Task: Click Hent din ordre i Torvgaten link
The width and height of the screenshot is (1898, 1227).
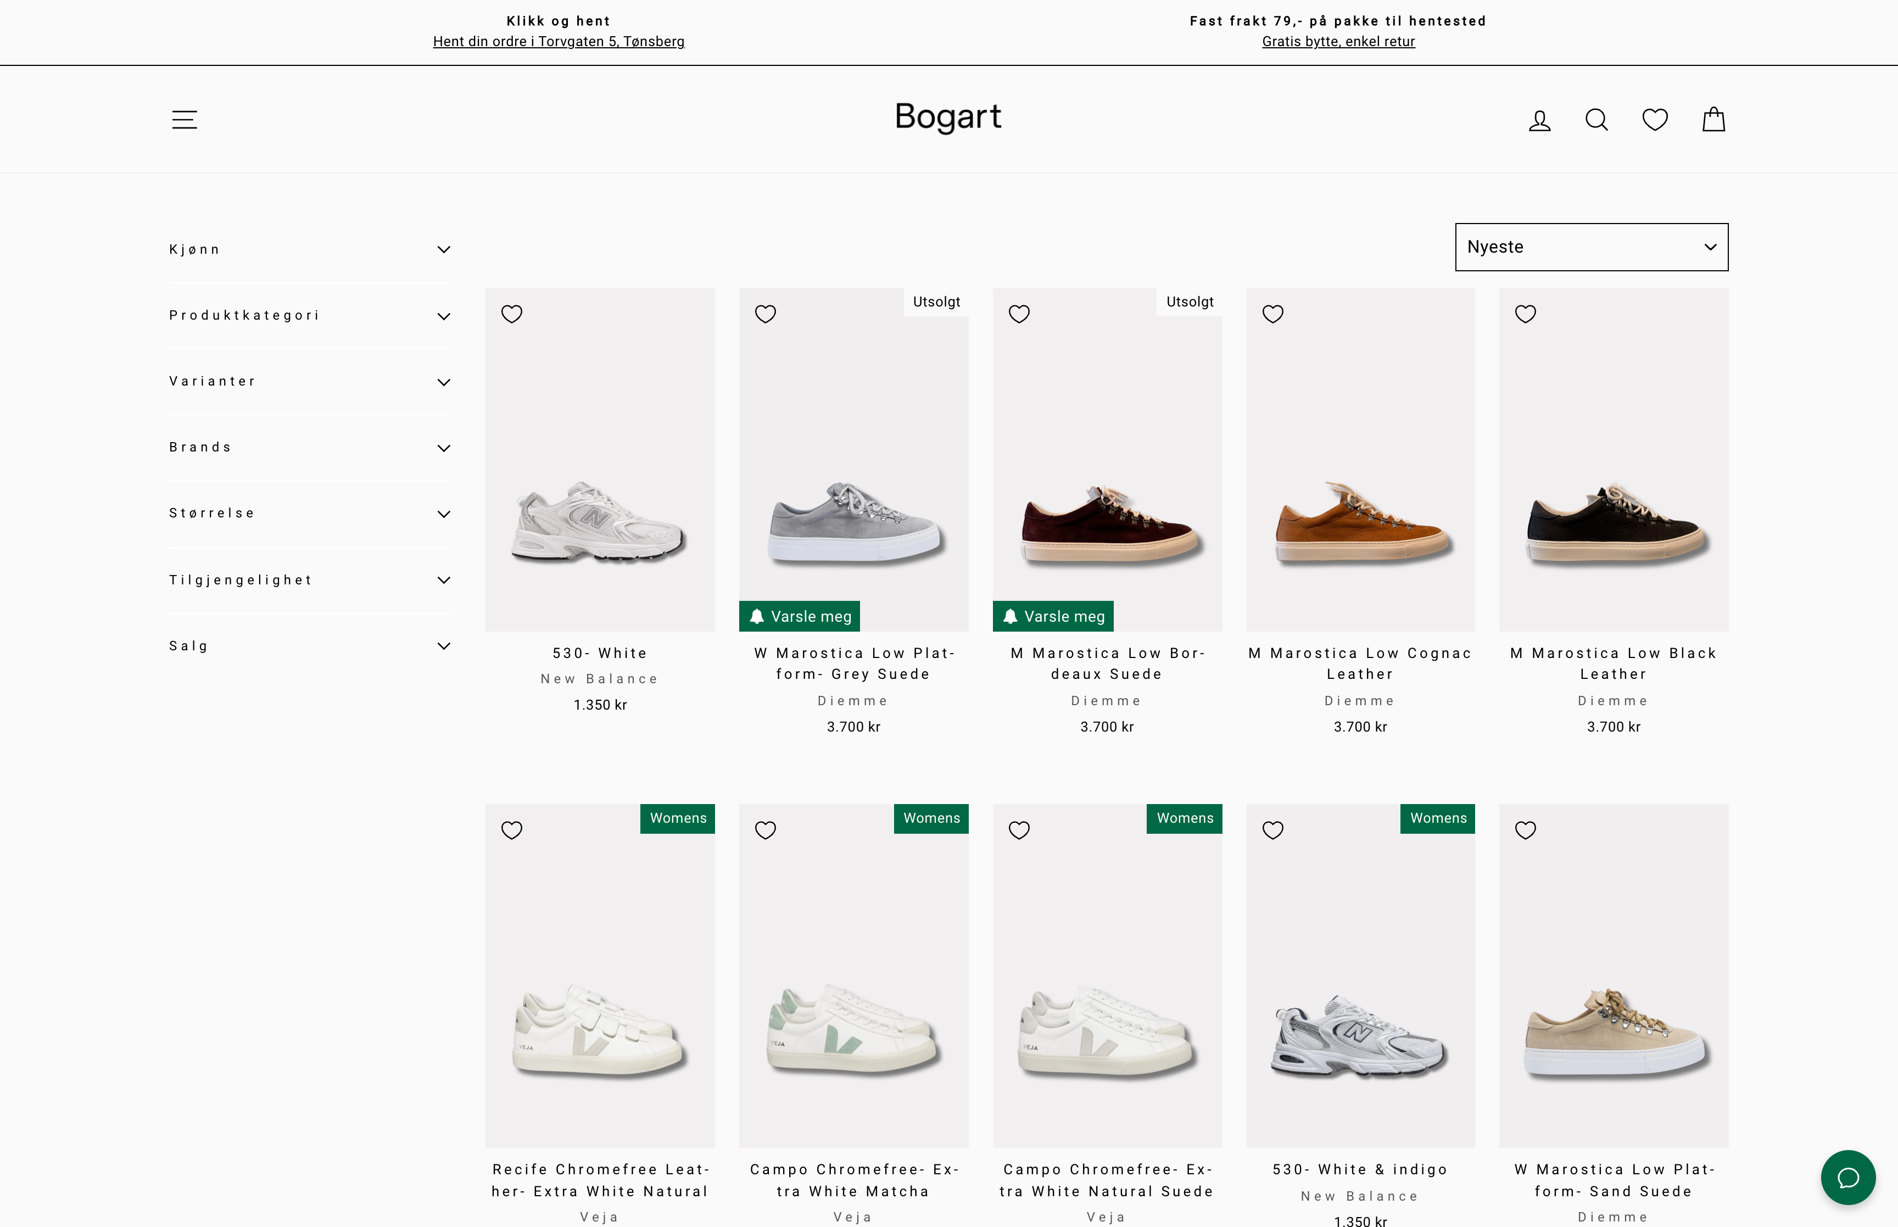Action: (x=559, y=41)
